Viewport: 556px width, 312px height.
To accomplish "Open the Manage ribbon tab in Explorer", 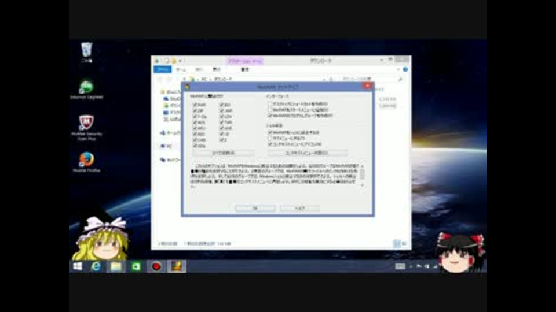I will 245,69.
